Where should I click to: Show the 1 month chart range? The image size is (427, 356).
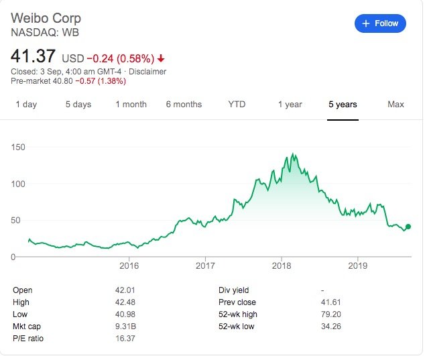(131, 105)
